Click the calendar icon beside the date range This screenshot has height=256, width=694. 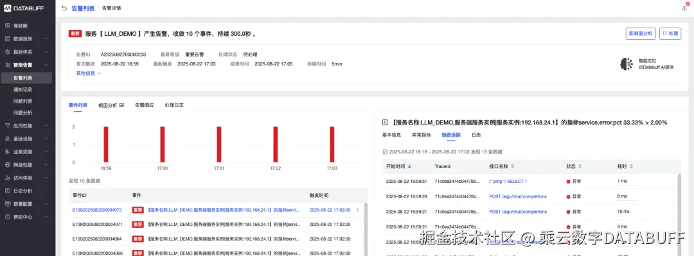pos(385,151)
